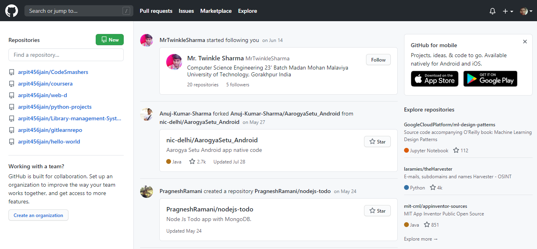
Task: Go to Marketplace in the header
Action: pos(216,11)
